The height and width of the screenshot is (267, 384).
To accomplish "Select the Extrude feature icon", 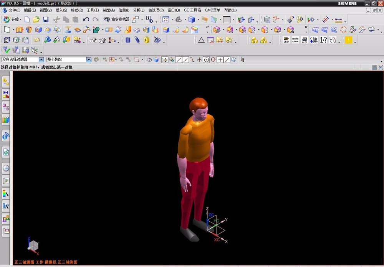I will click(x=20, y=30).
